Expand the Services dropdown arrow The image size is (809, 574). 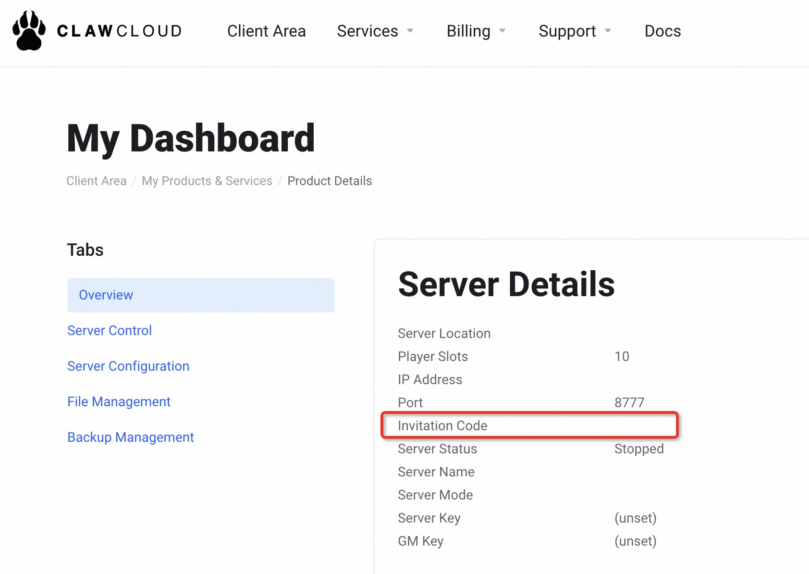tap(410, 31)
